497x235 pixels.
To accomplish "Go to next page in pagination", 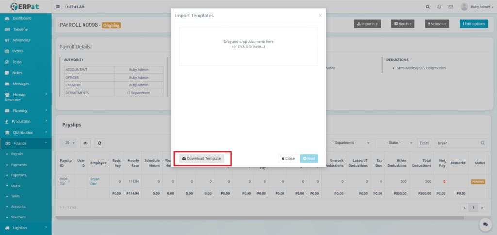I will click(482, 208).
